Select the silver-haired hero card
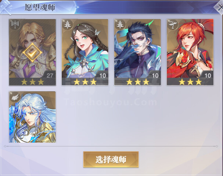This screenshot has height=176, width=223. pos(32,117)
